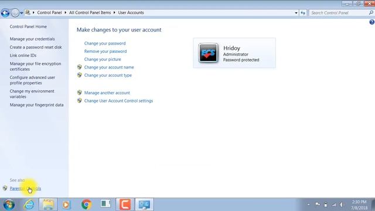The image size is (375, 211).
Task: Open Create a password reset disk
Action: [36, 47]
